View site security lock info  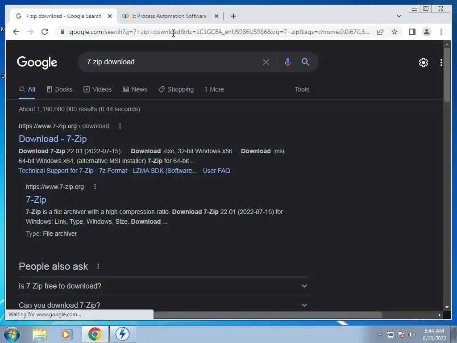[62, 32]
